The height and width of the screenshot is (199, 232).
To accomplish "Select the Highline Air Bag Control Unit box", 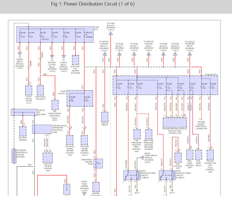I will 48,158.
